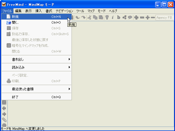Click the undo arrow toolbar icon
175x131 pixels.
click(x=78, y=18)
